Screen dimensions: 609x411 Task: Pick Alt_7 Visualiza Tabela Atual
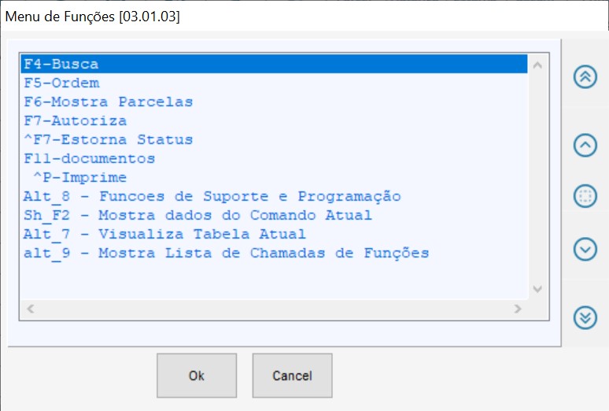[164, 234]
